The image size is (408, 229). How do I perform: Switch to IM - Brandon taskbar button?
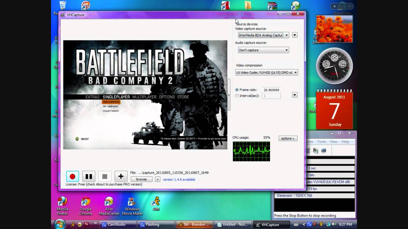pos(194,225)
